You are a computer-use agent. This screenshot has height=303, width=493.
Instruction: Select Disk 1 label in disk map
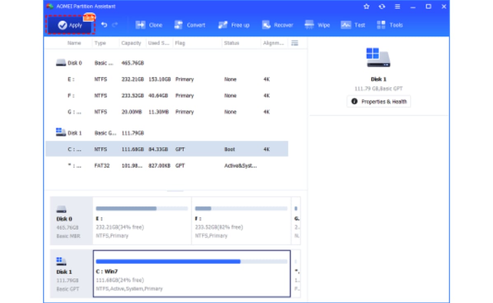71,273
